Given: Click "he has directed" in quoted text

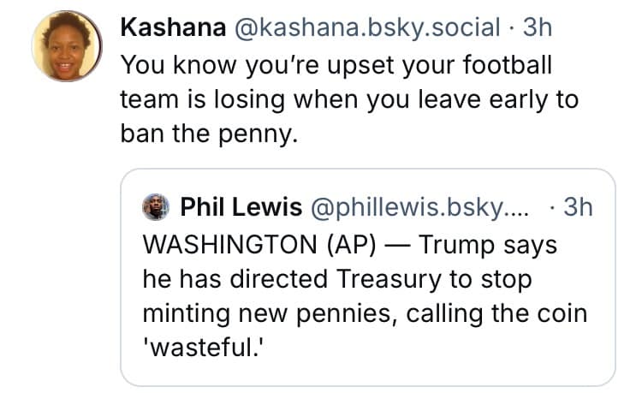Looking at the screenshot, I should (236, 280).
